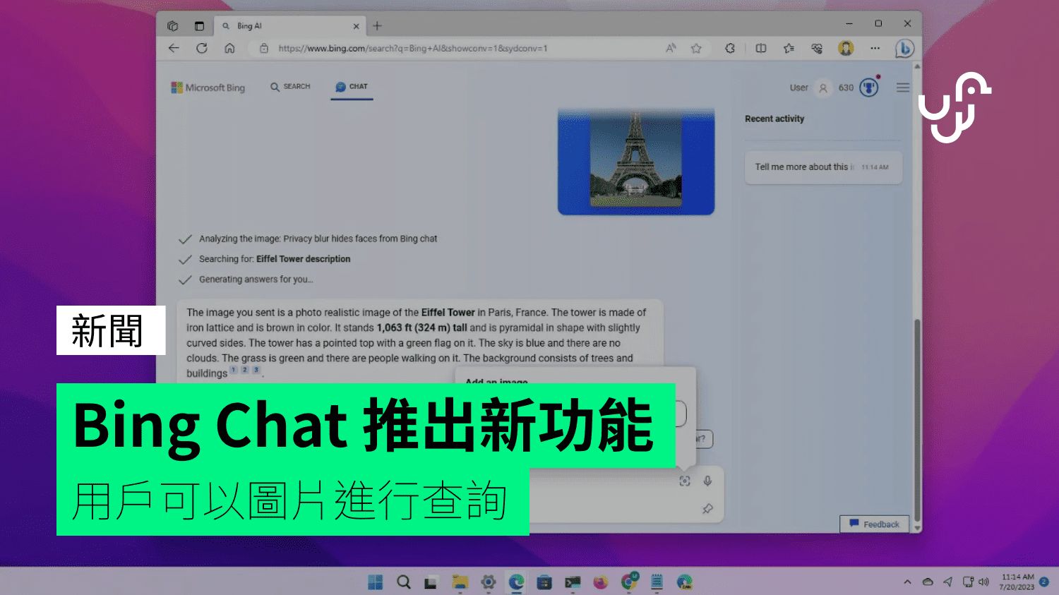
Task: Click the add image icon in chat box
Action: coord(685,481)
